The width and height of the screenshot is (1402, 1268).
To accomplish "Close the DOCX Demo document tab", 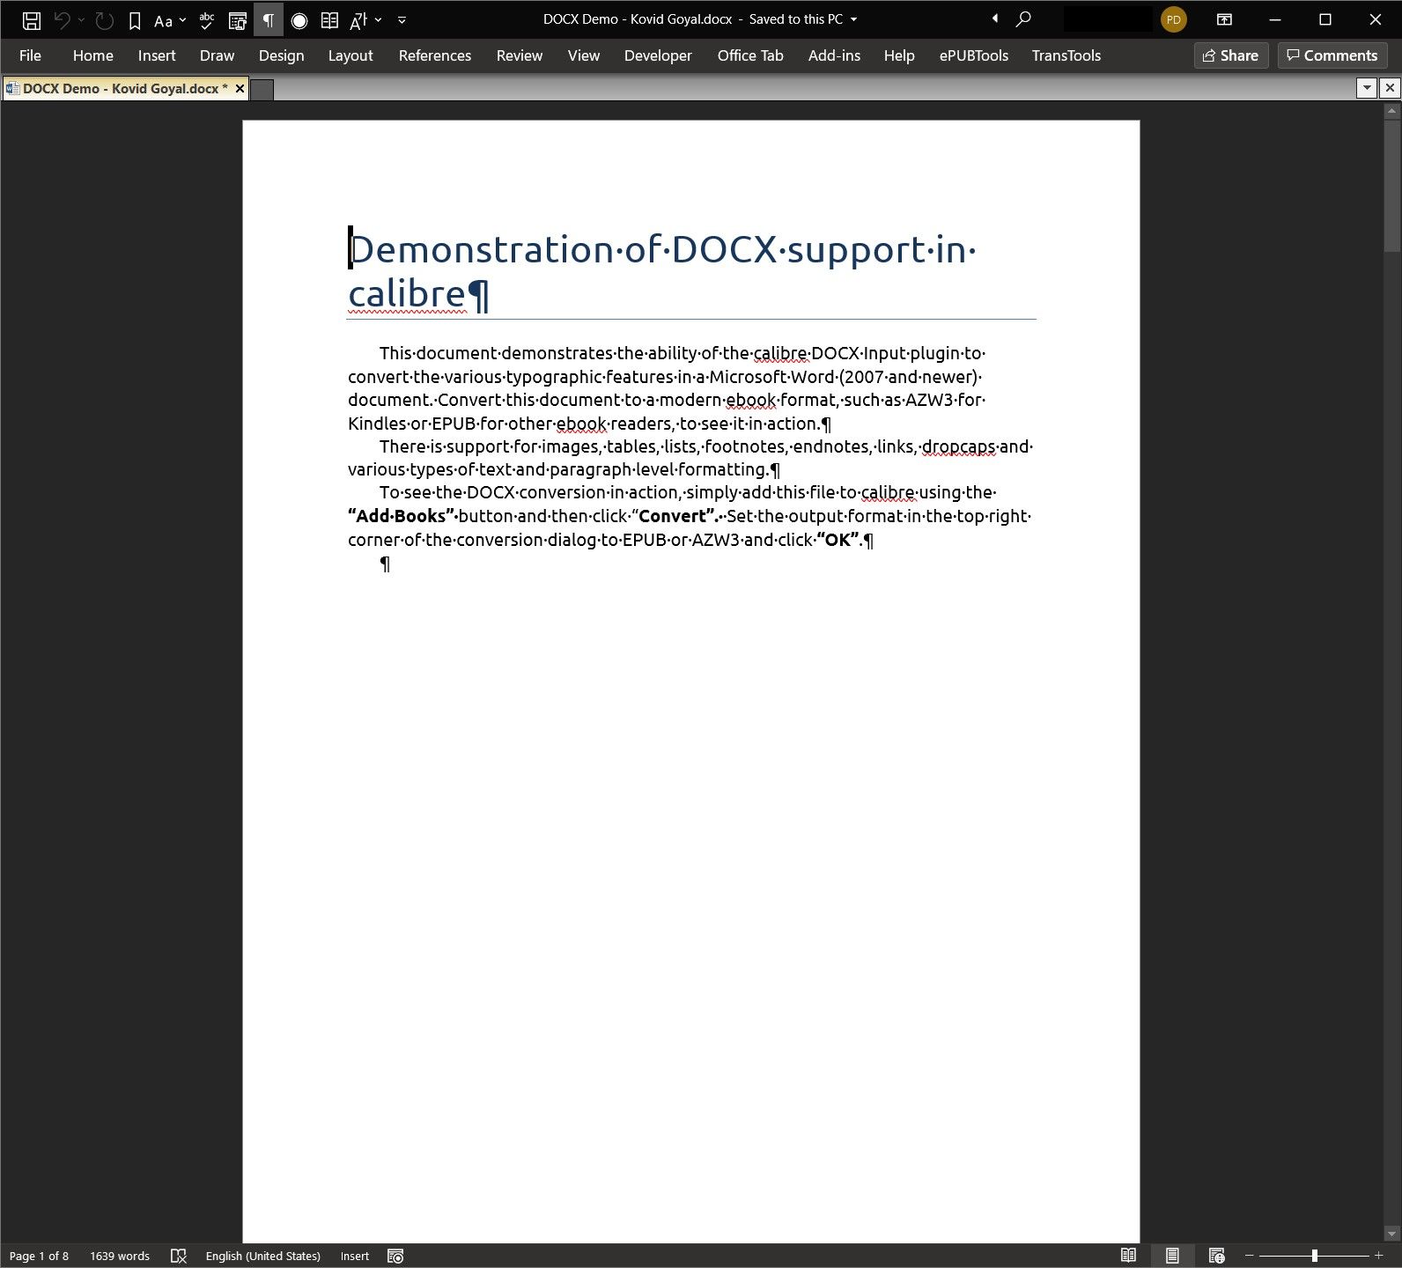I will tap(240, 88).
